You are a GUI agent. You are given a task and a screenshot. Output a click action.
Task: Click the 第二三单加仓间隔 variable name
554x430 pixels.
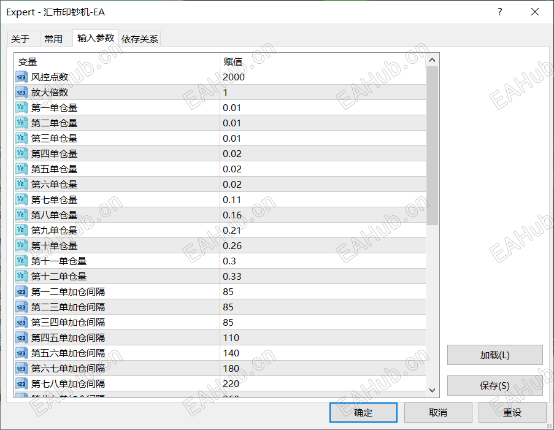pos(68,307)
